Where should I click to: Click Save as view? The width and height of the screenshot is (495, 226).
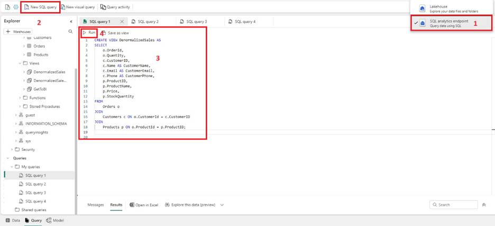[x=115, y=33]
